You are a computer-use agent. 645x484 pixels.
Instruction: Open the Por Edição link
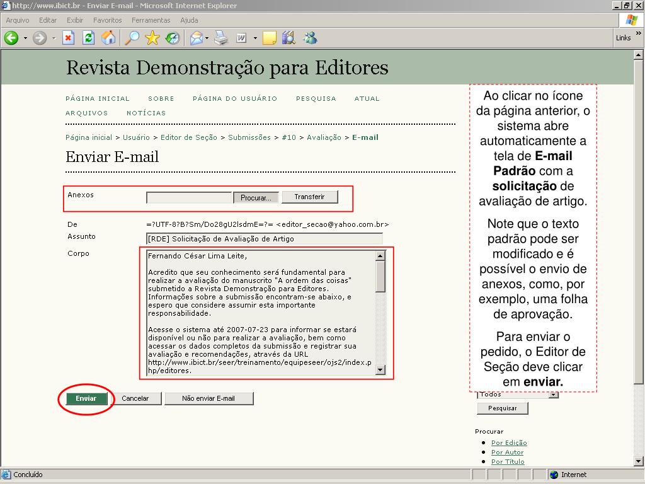pos(509,443)
